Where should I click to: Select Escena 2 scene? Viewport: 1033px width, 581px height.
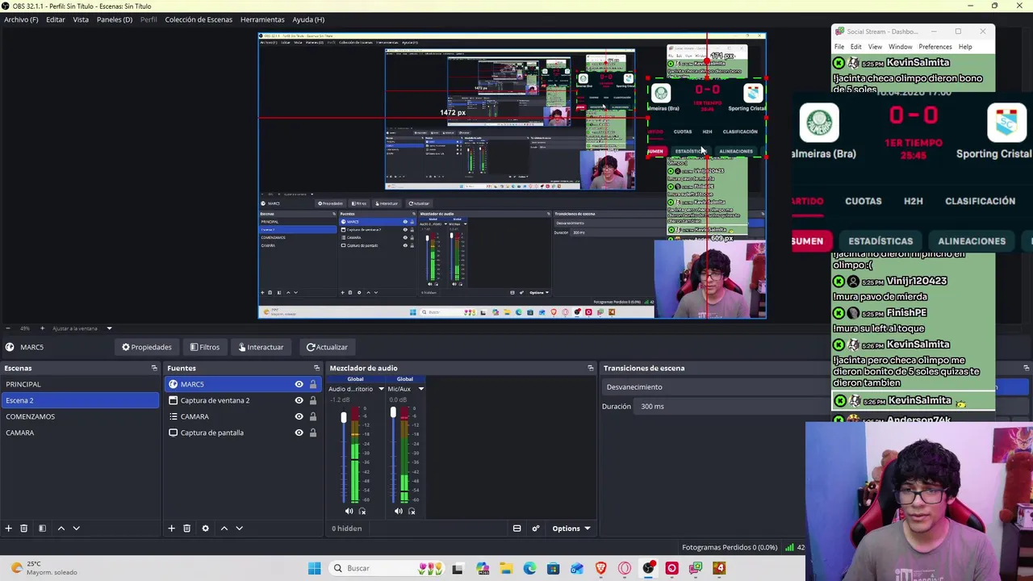pos(81,400)
